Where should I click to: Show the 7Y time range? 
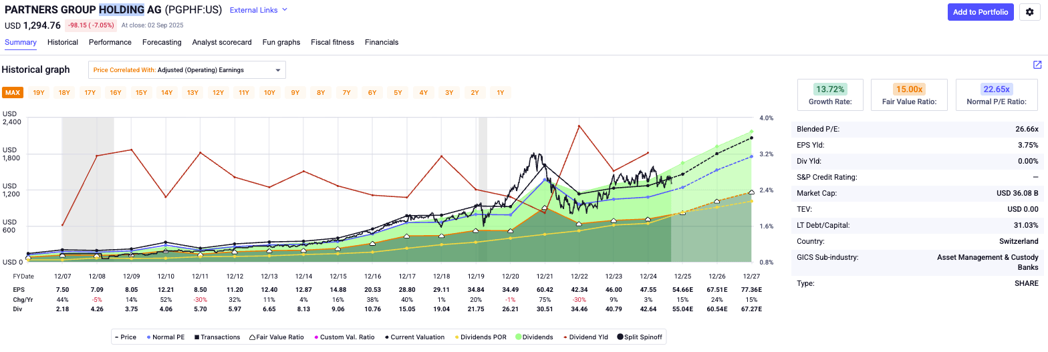[346, 93]
